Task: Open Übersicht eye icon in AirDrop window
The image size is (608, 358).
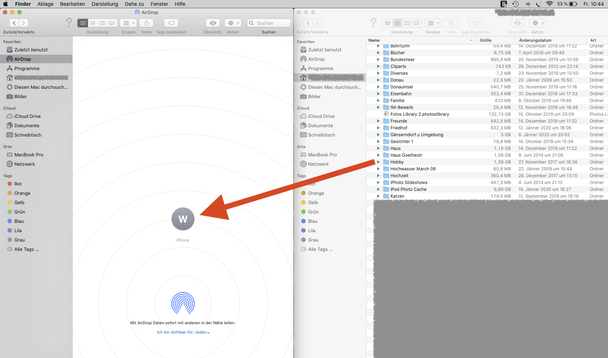Action: (213, 23)
